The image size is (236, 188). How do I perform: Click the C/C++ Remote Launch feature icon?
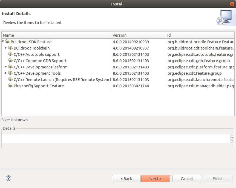[x=10, y=80]
